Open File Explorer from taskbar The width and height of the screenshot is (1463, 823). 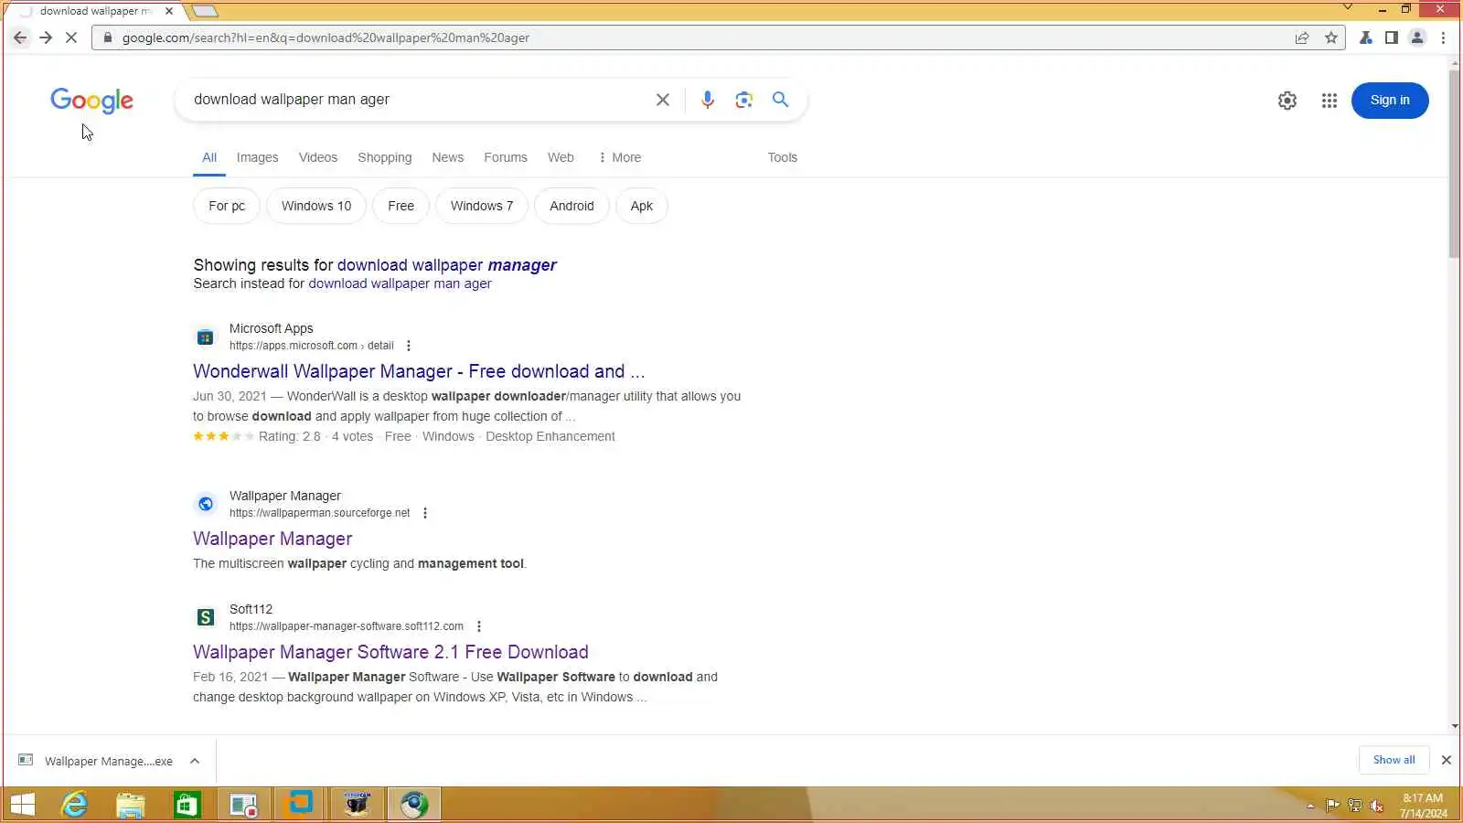point(131,805)
